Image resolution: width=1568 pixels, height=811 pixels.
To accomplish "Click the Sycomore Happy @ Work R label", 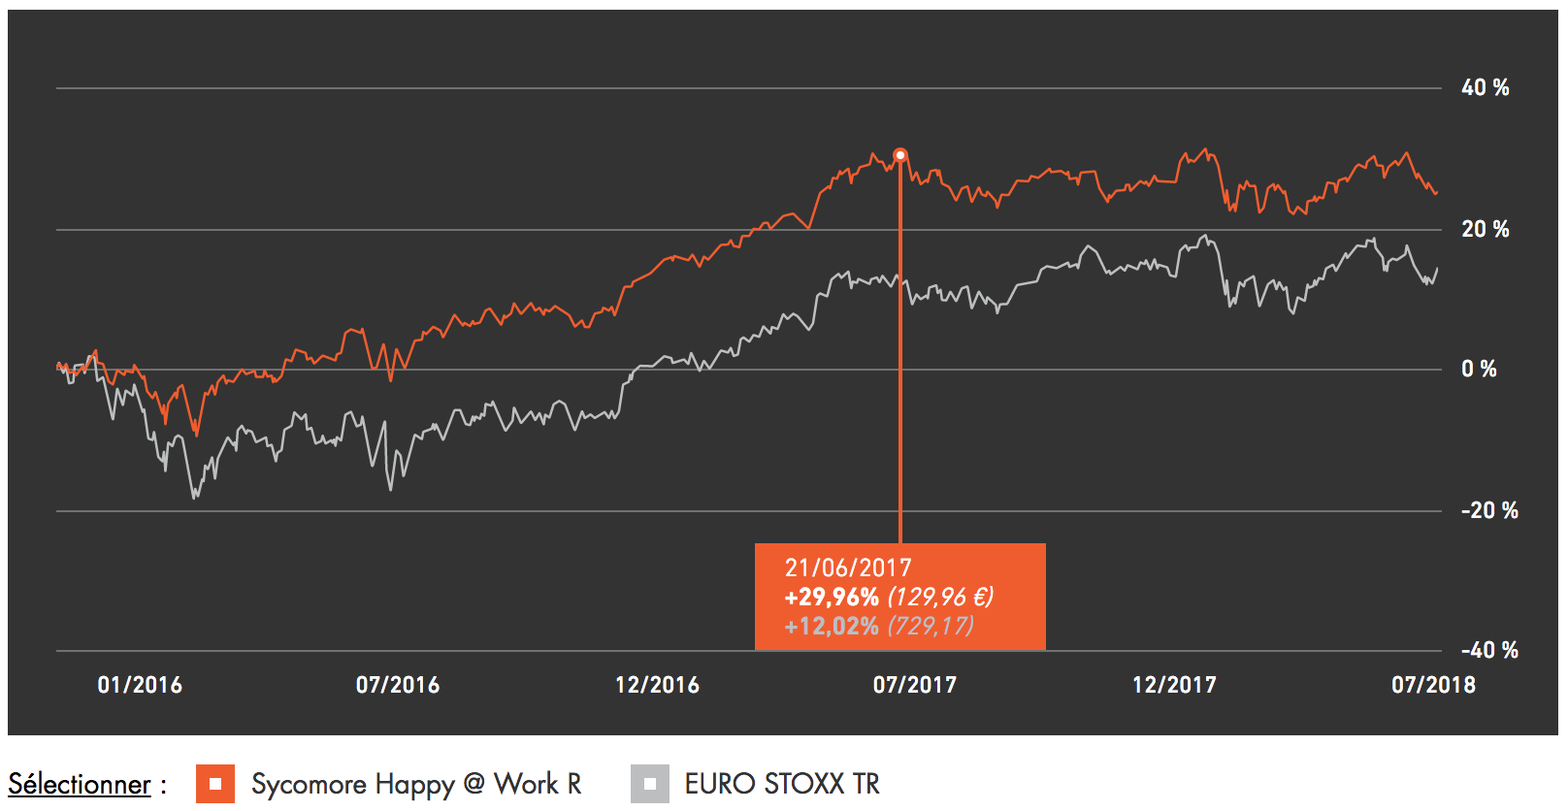I will tap(416, 784).
